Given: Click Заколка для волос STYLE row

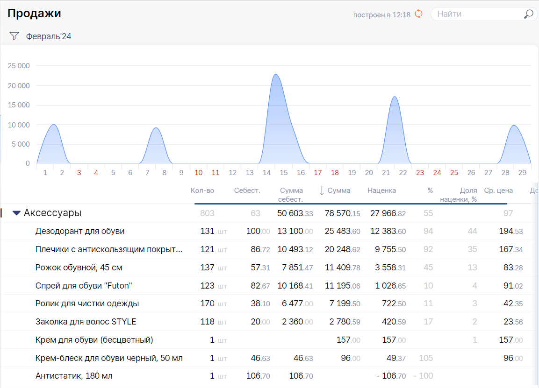Looking at the screenshot, I should point(86,322).
